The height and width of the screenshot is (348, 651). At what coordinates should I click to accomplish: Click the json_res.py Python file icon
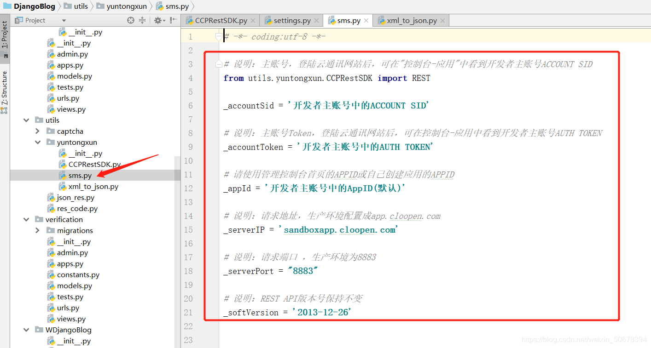coord(51,197)
